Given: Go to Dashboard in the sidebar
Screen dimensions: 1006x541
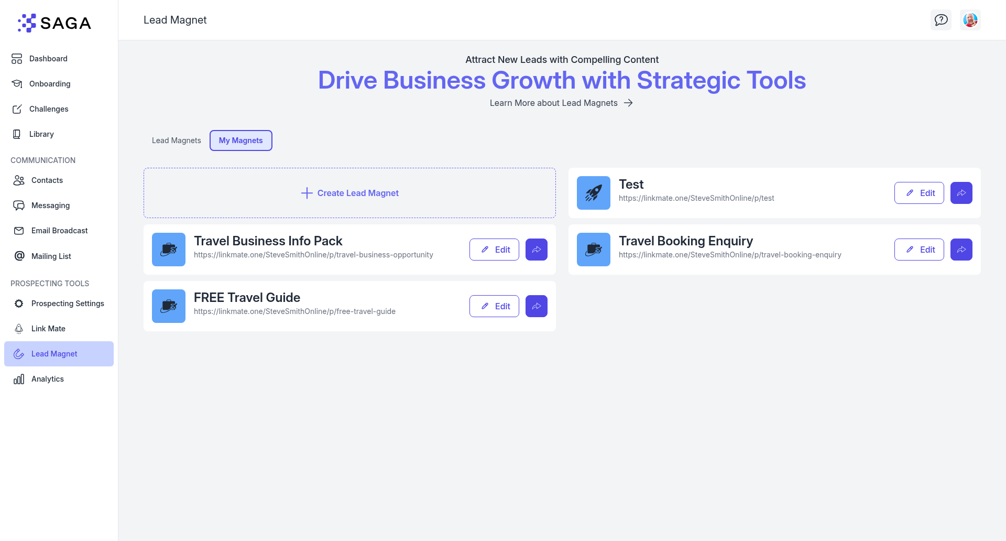Looking at the screenshot, I should 48,59.
